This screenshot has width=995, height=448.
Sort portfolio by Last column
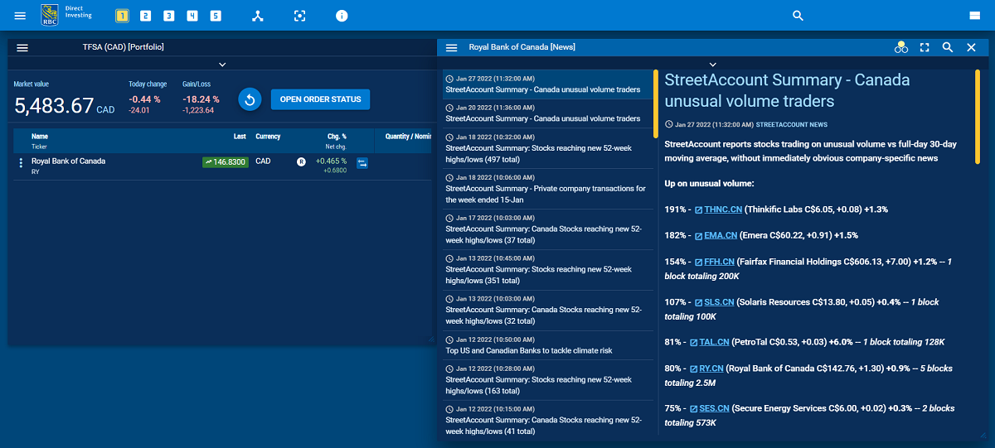240,137
